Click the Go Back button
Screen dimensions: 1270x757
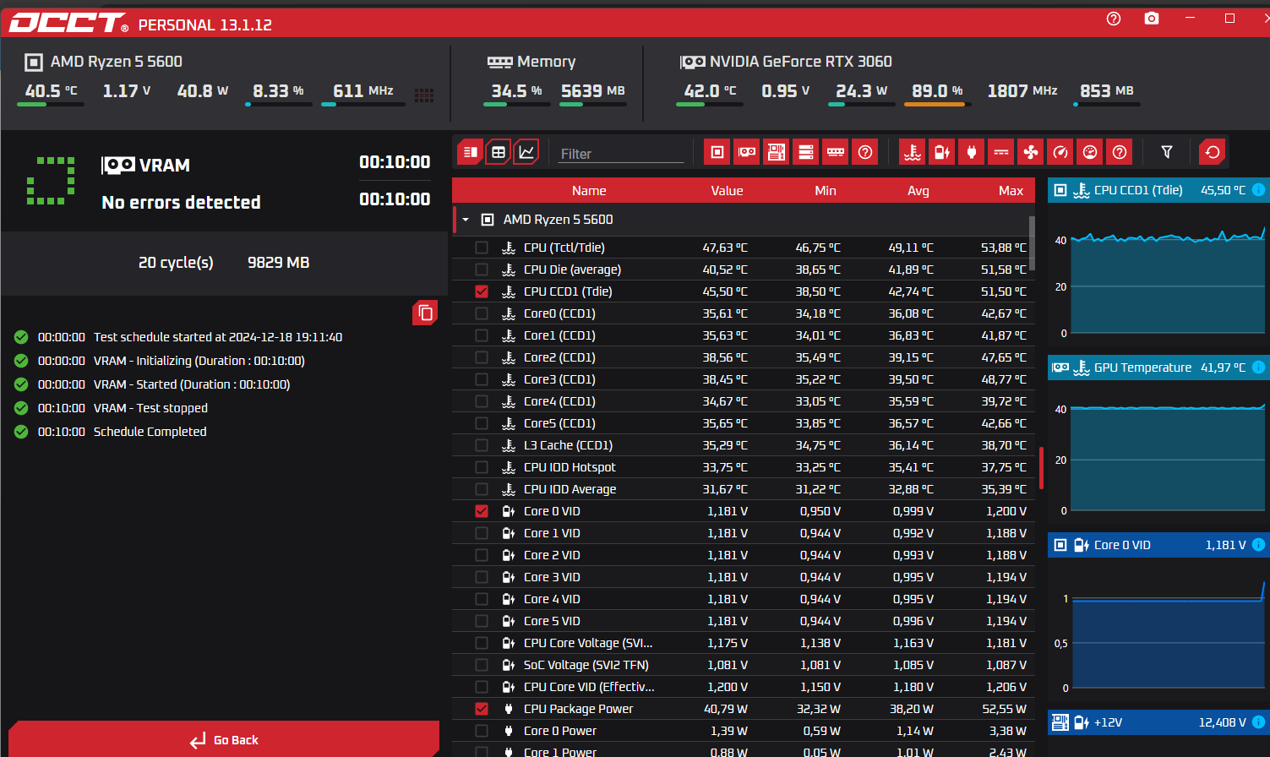point(224,739)
